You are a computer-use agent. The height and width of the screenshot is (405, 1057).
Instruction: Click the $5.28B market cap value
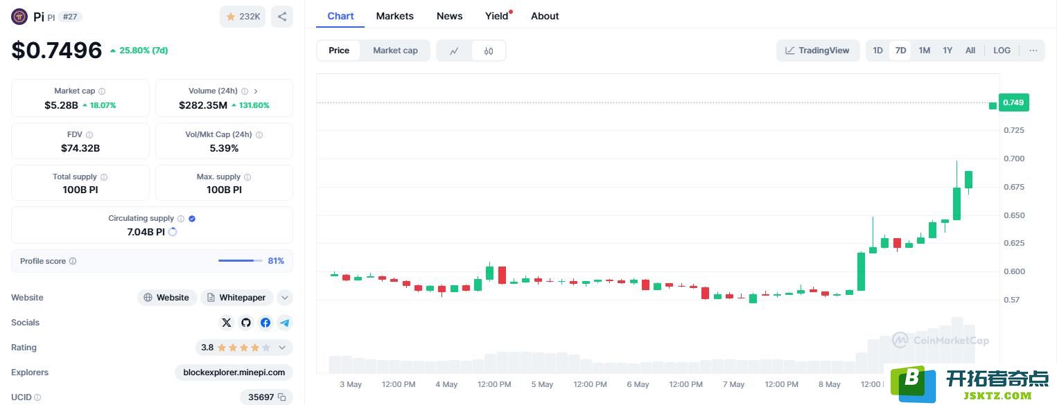(x=61, y=105)
